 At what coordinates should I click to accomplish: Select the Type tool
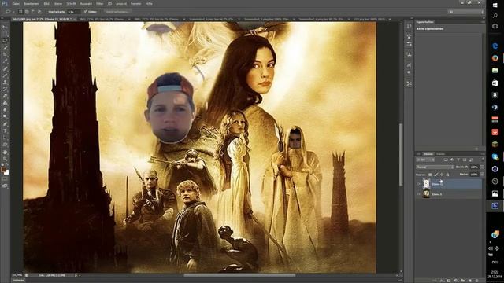[x=5, y=131]
